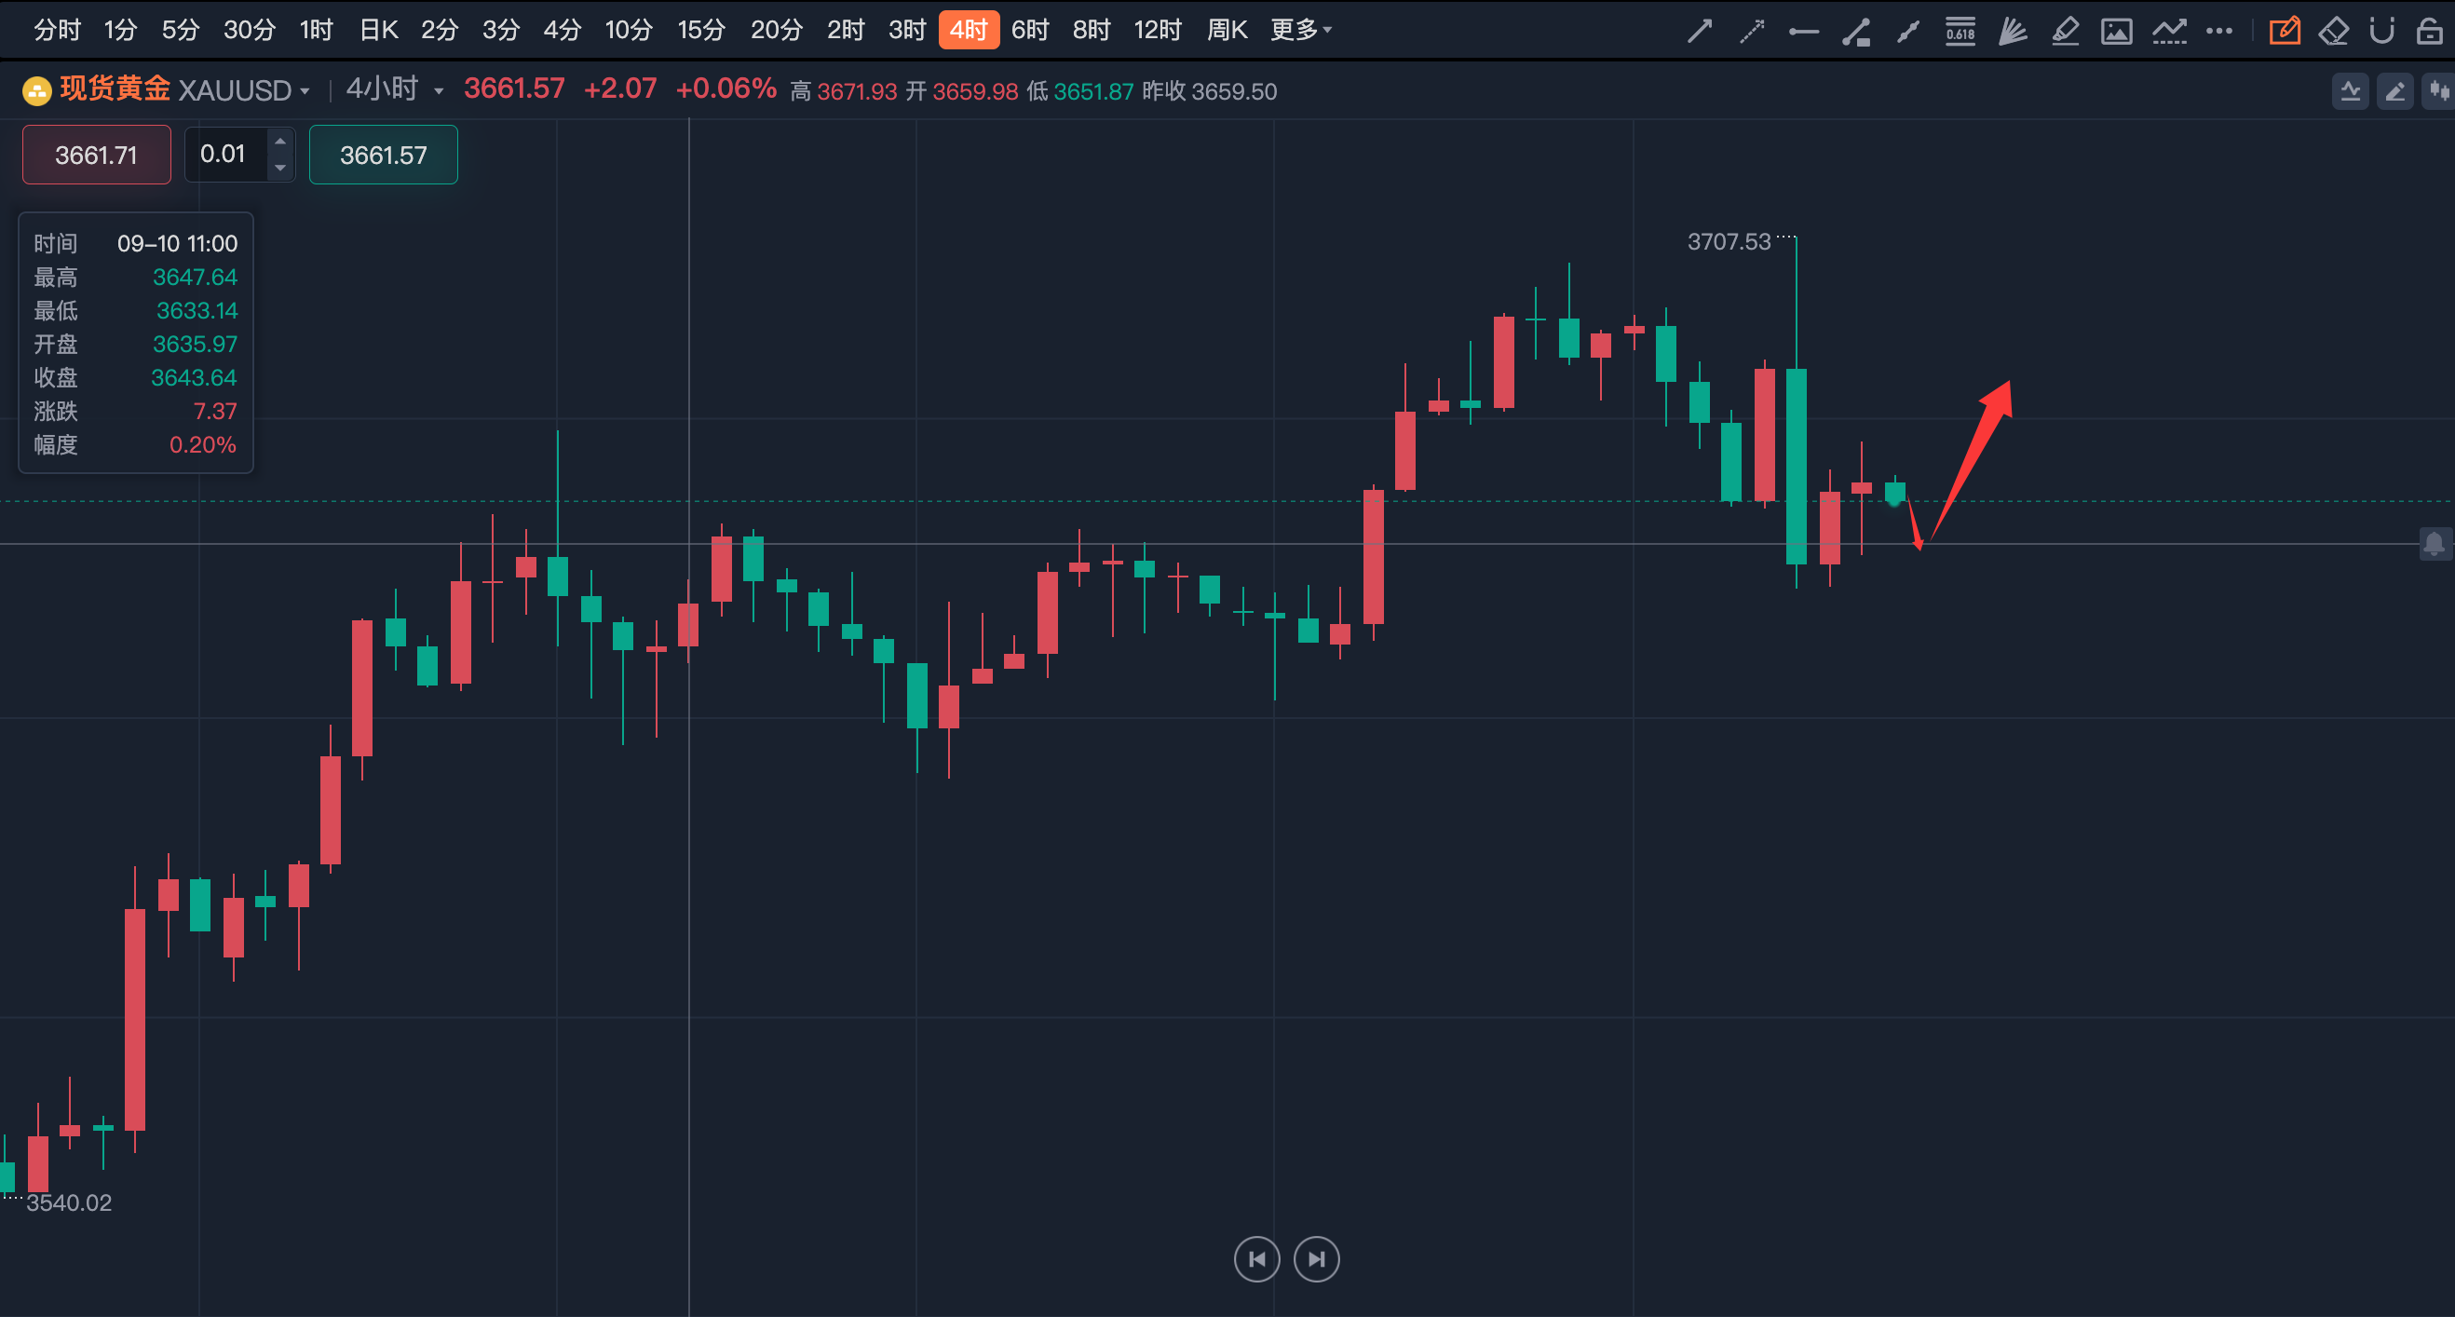Screen dimensions: 2455x1317
Task: Click the 3661.71 sell price button
Action: click(96, 155)
